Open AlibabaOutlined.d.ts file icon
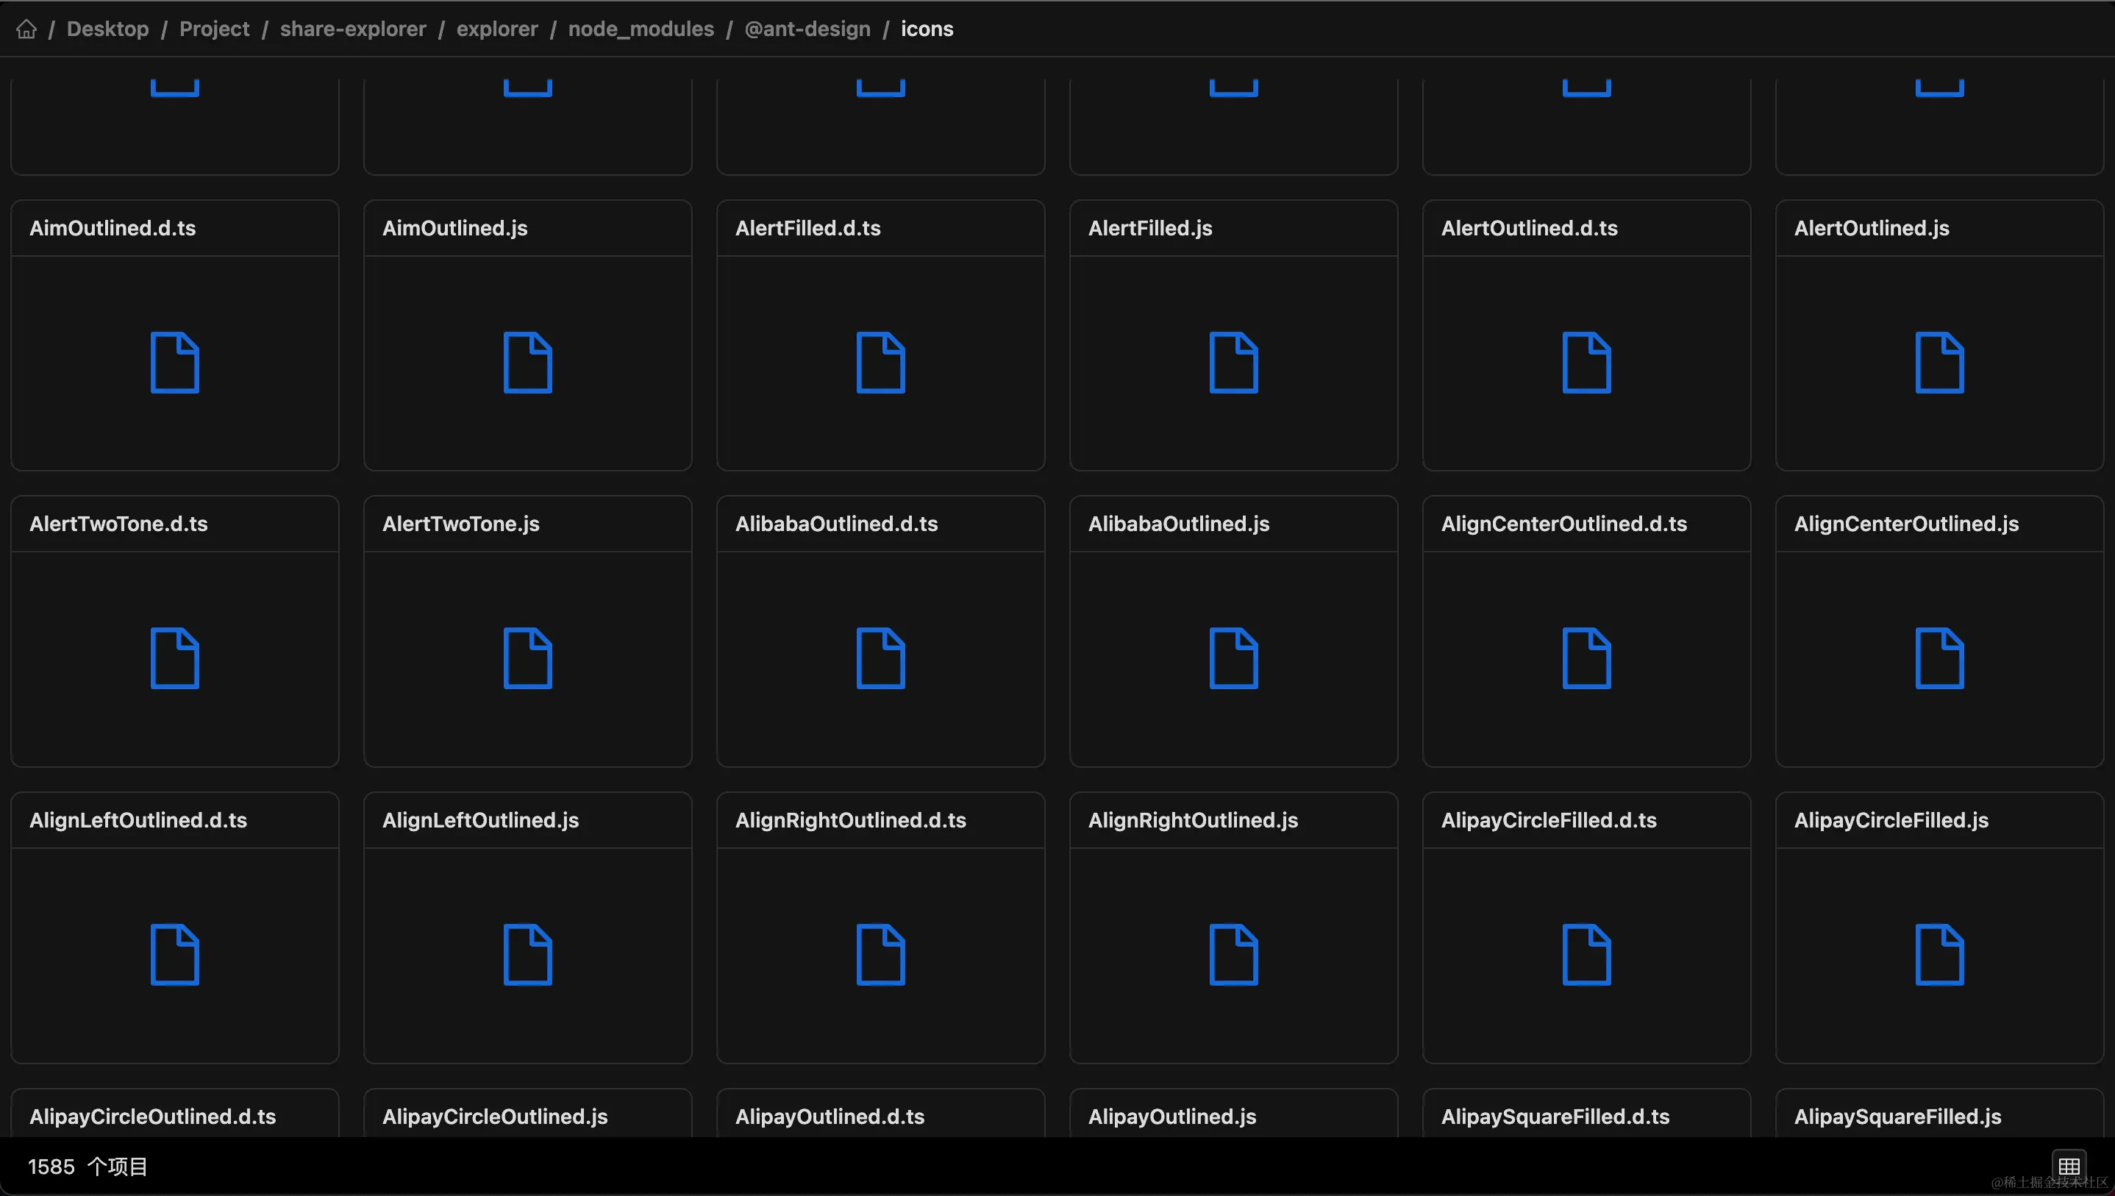Screen dimensions: 2115x1196 tap(880, 658)
